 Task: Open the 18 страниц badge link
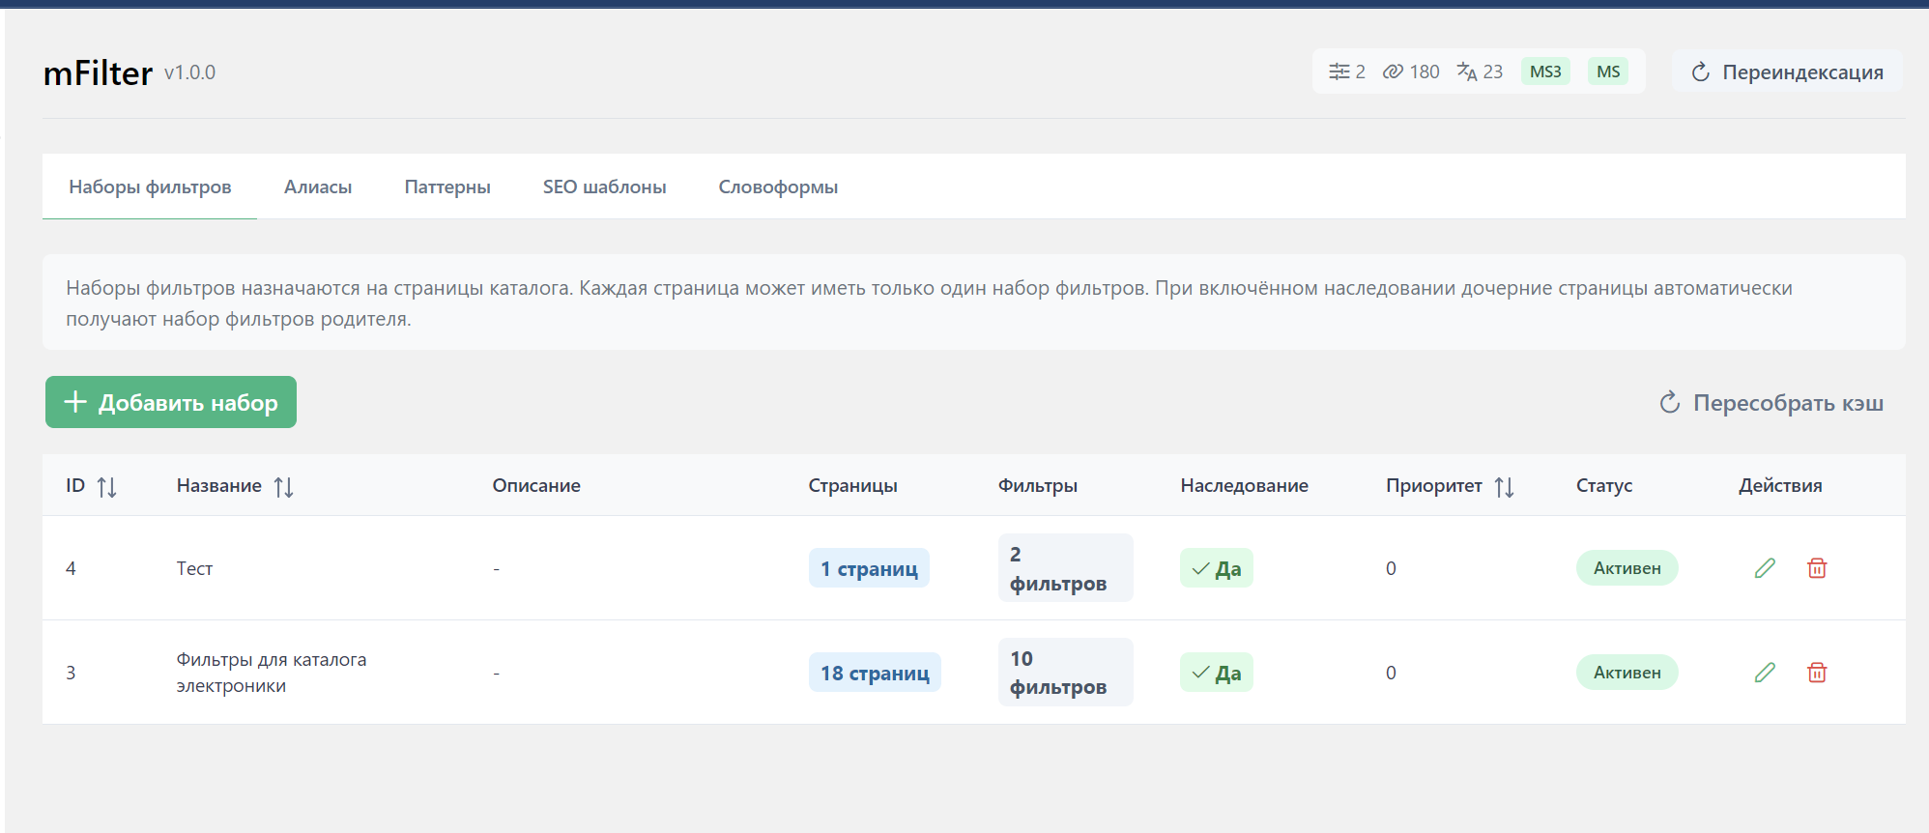click(x=875, y=674)
